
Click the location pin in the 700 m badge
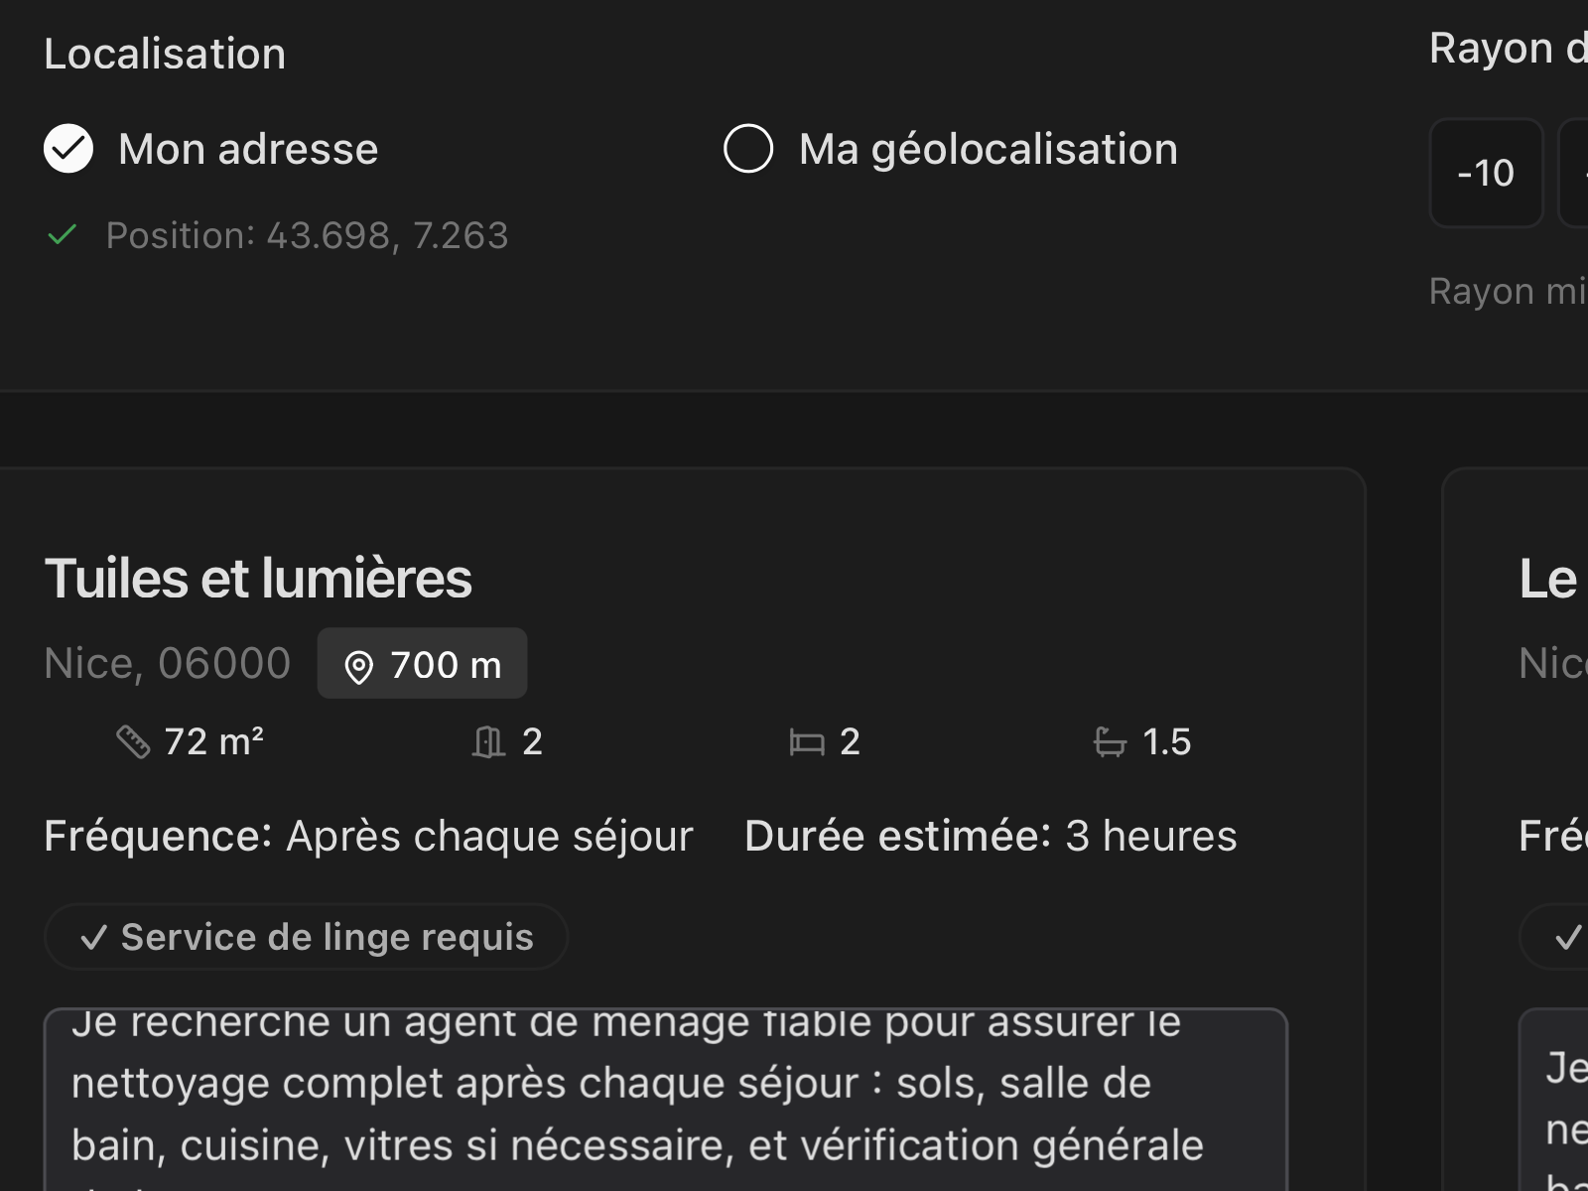pos(360,663)
